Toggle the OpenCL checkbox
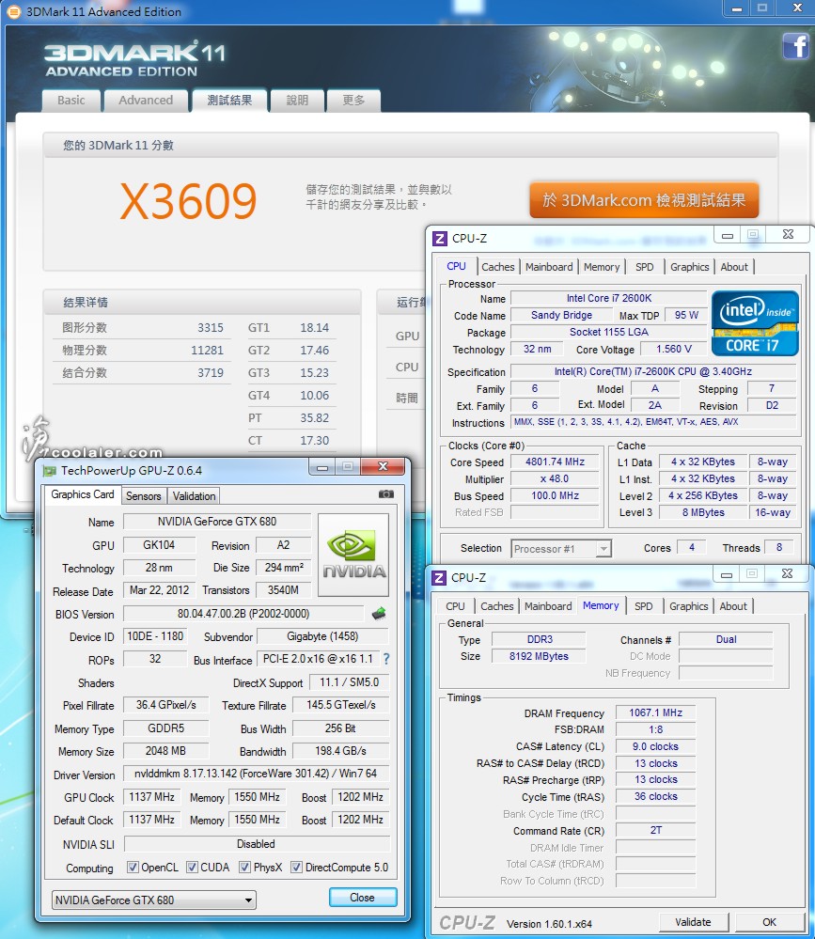This screenshot has height=939, width=815. [133, 868]
